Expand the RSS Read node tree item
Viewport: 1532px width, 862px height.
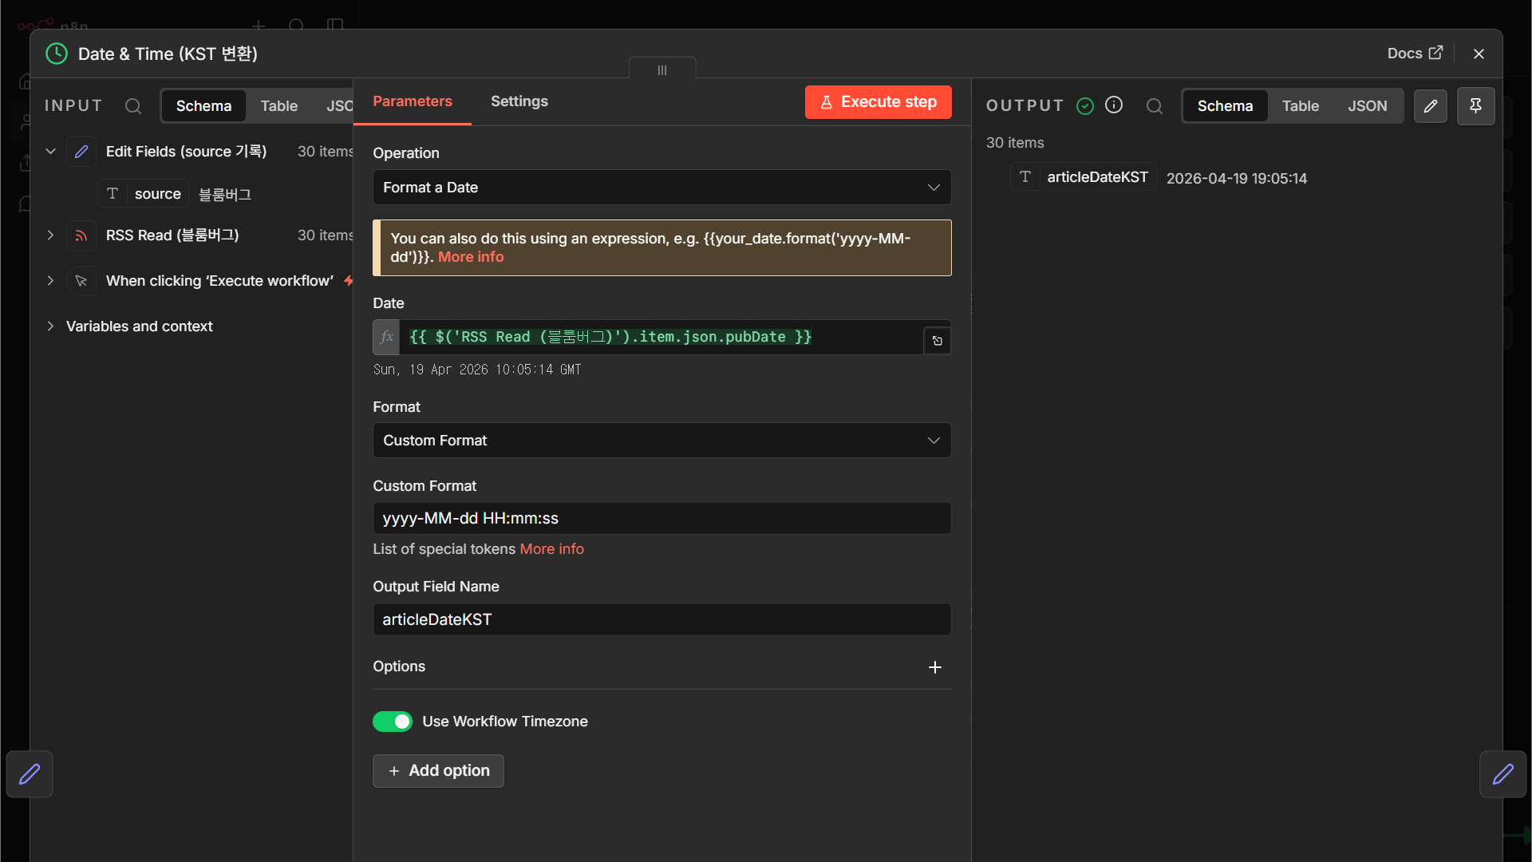[50, 235]
